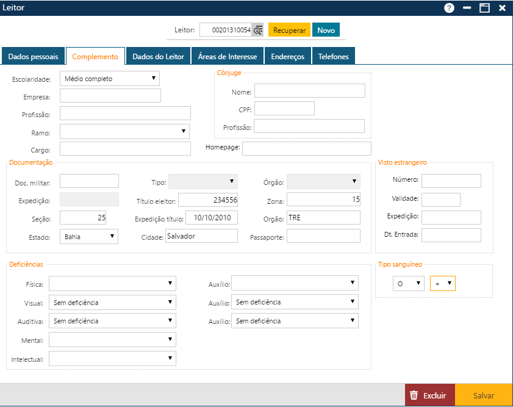Click the spouse CPF input field

284,108
